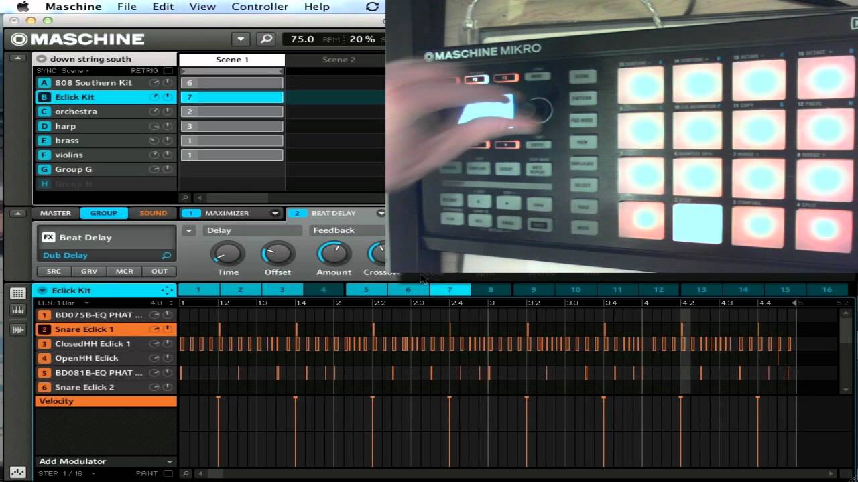Toggle the RETRIG checkbox
The width and height of the screenshot is (858, 482).
[x=168, y=70]
